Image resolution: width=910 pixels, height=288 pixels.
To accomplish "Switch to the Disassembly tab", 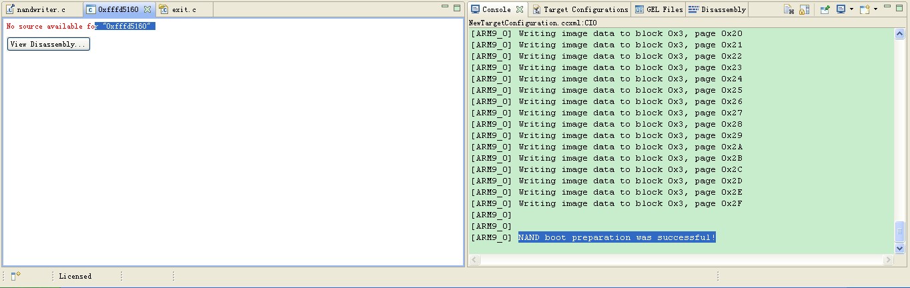I will [717, 9].
